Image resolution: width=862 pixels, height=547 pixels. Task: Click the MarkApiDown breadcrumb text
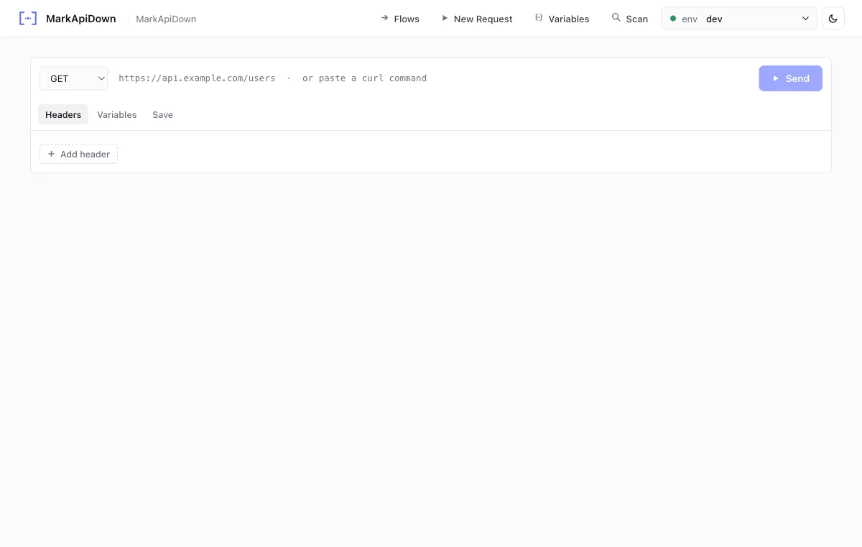(x=166, y=19)
